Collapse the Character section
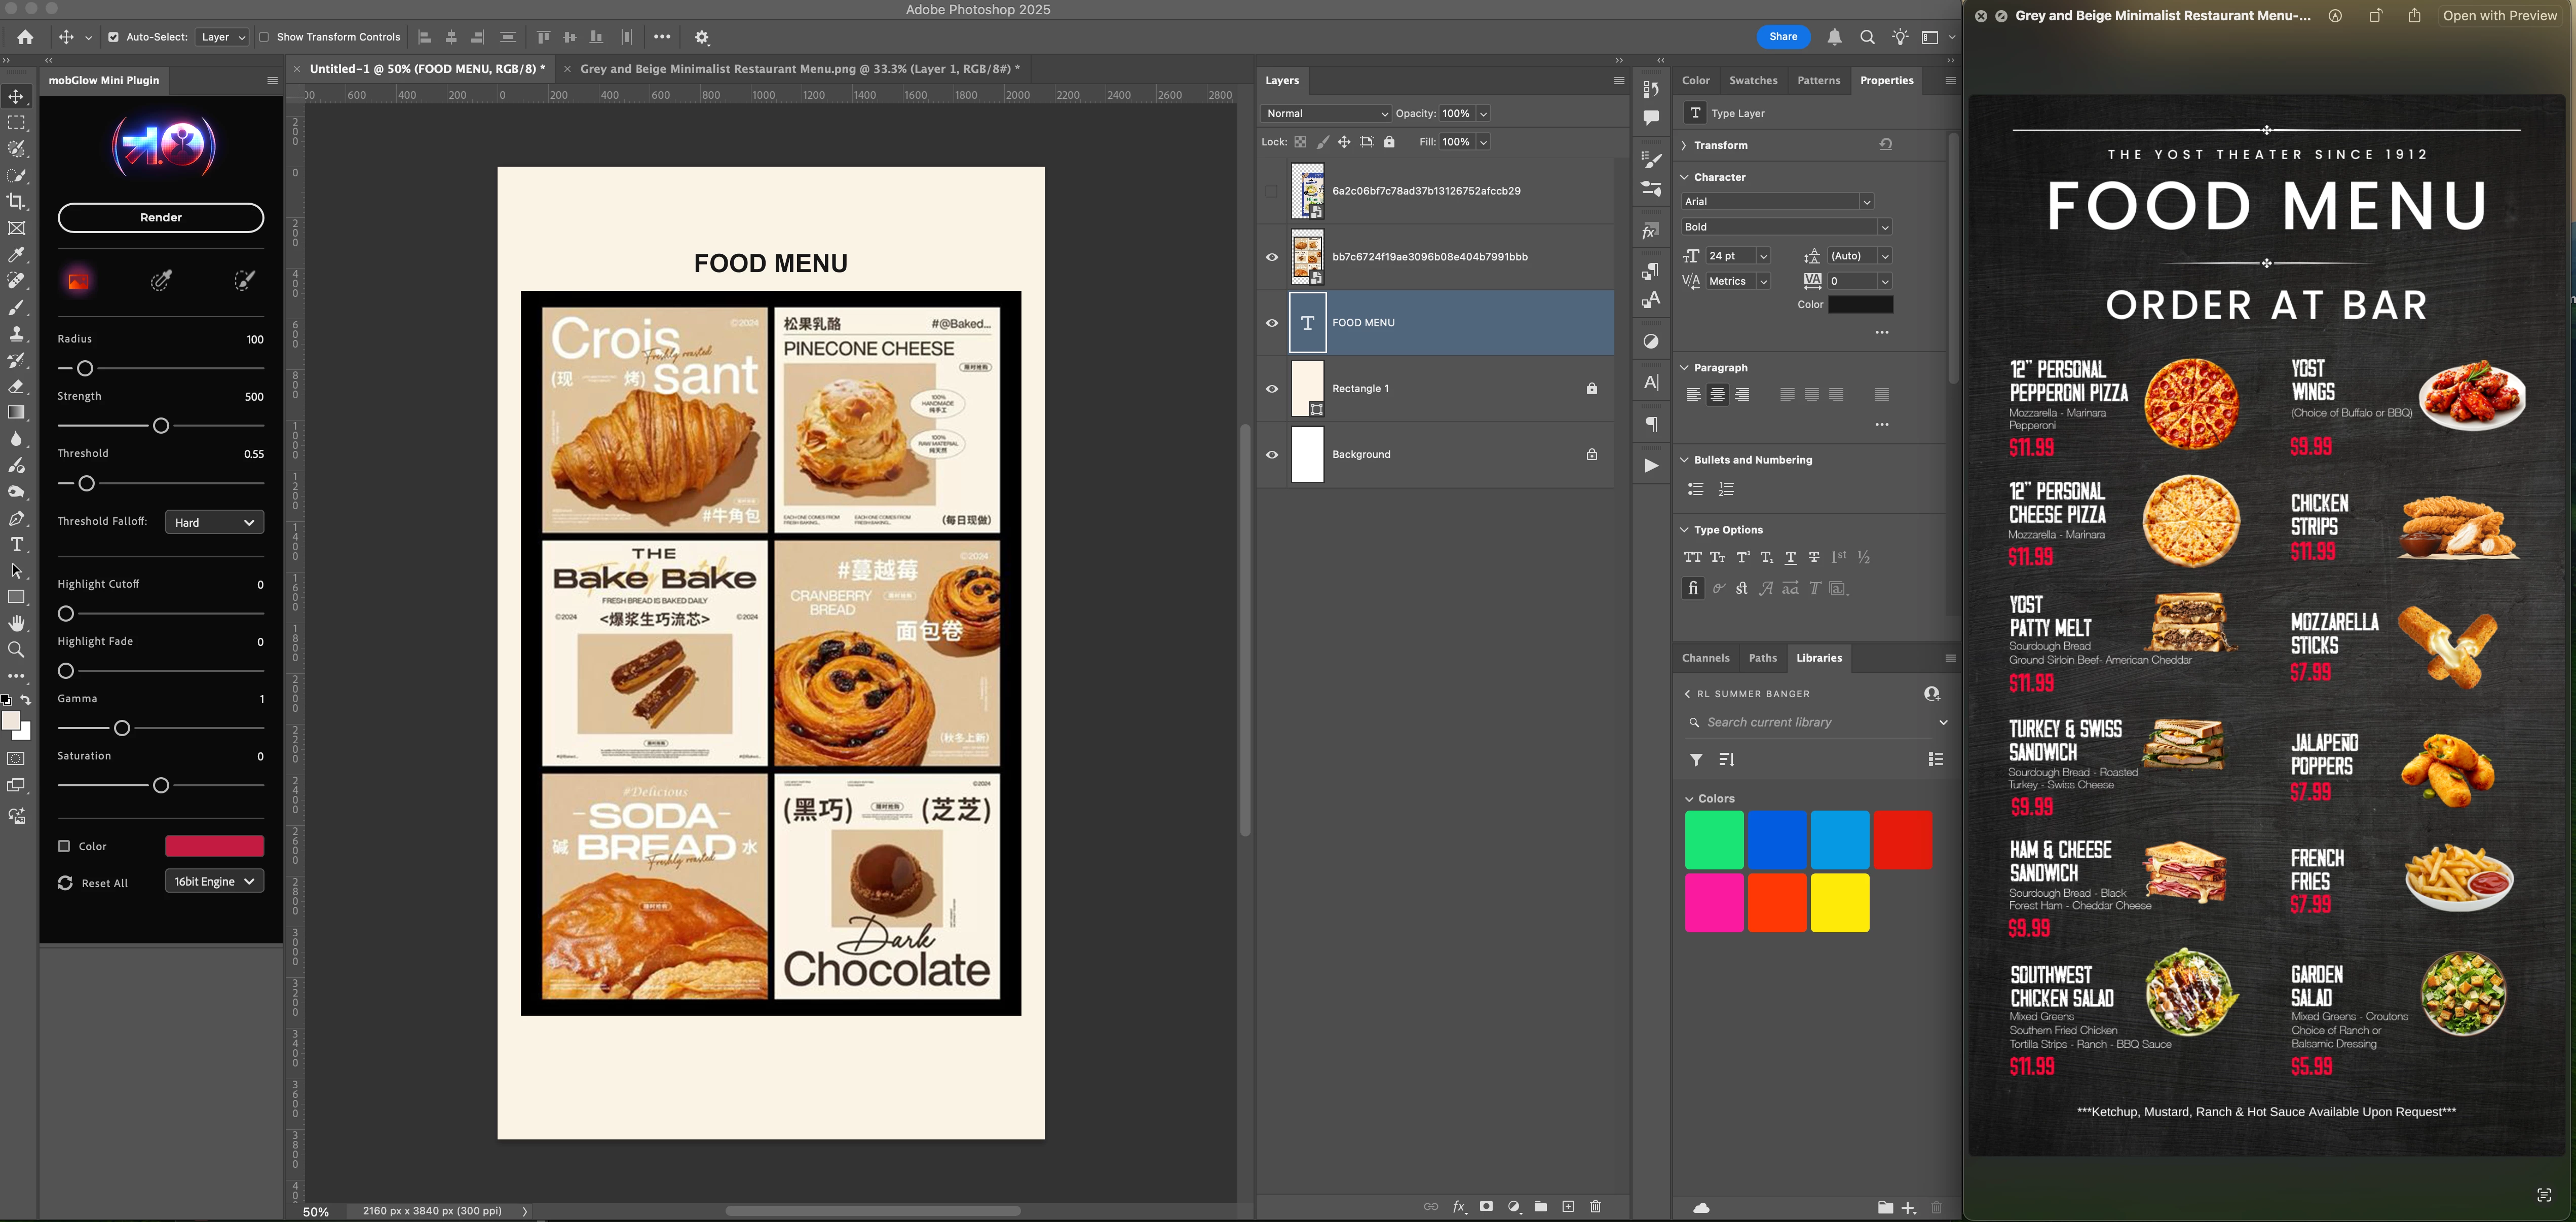Image resolution: width=2576 pixels, height=1222 pixels. 1685,177
